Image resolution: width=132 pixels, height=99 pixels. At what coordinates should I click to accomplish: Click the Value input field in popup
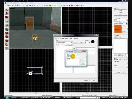tap(73, 62)
